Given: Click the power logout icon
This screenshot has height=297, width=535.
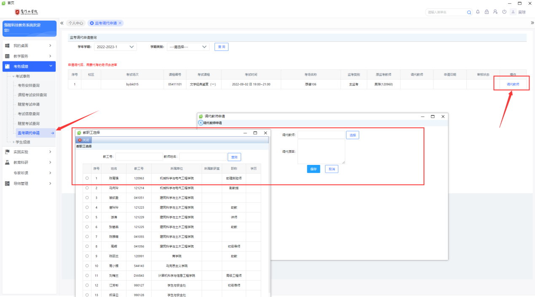Looking at the screenshot, I should click(x=504, y=12).
